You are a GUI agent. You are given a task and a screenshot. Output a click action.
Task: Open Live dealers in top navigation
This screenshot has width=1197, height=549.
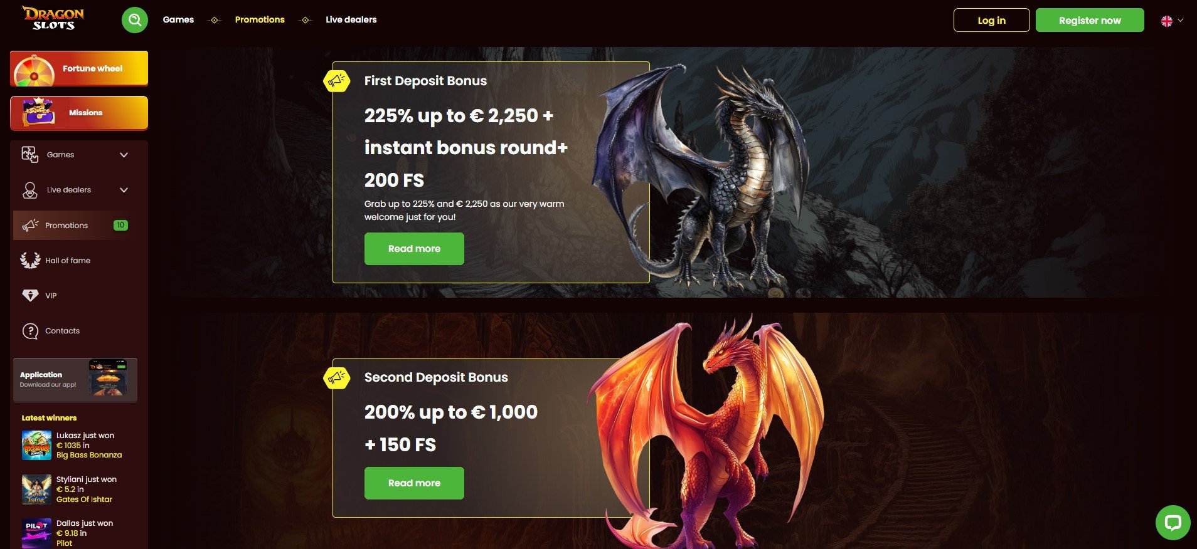click(351, 19)
